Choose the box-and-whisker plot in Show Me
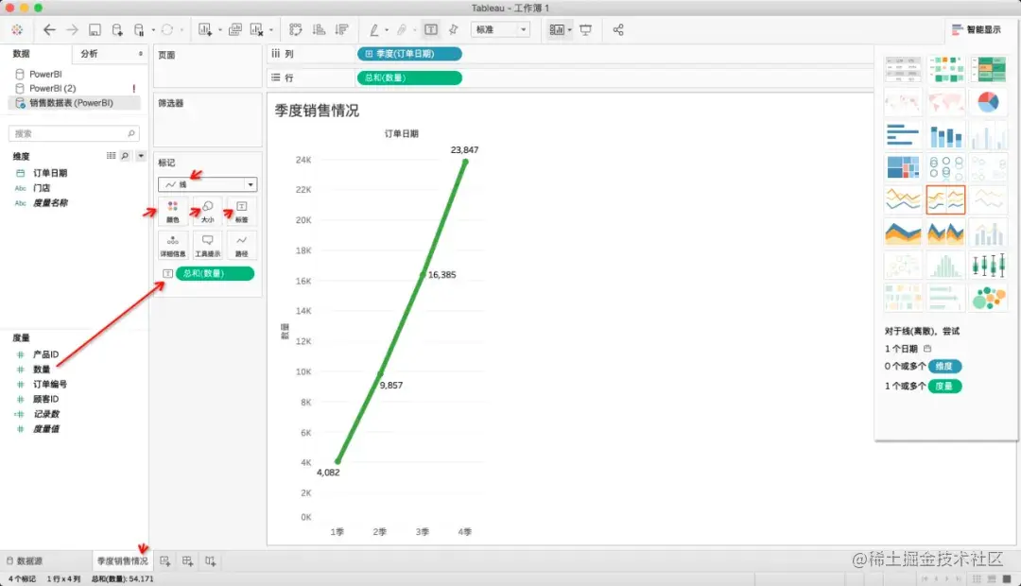 pyautogui.click(x=988, y=266)
